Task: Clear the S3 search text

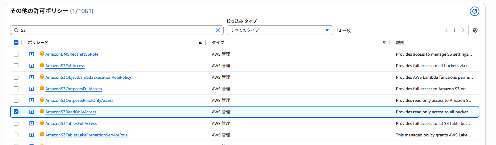Action: point(218,30)
